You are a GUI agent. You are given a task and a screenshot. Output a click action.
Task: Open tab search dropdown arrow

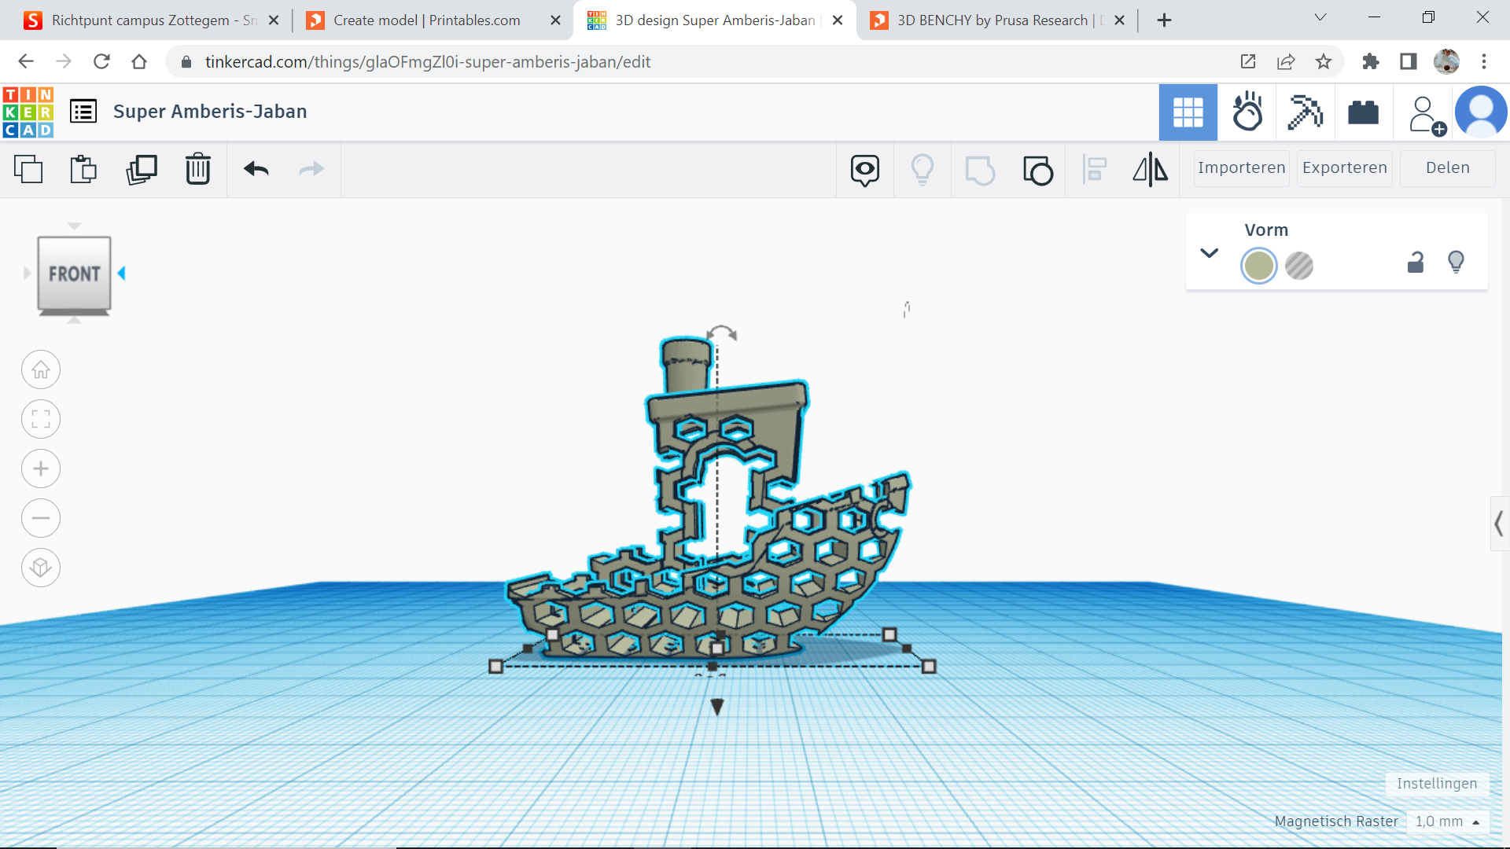point(1320,18)
